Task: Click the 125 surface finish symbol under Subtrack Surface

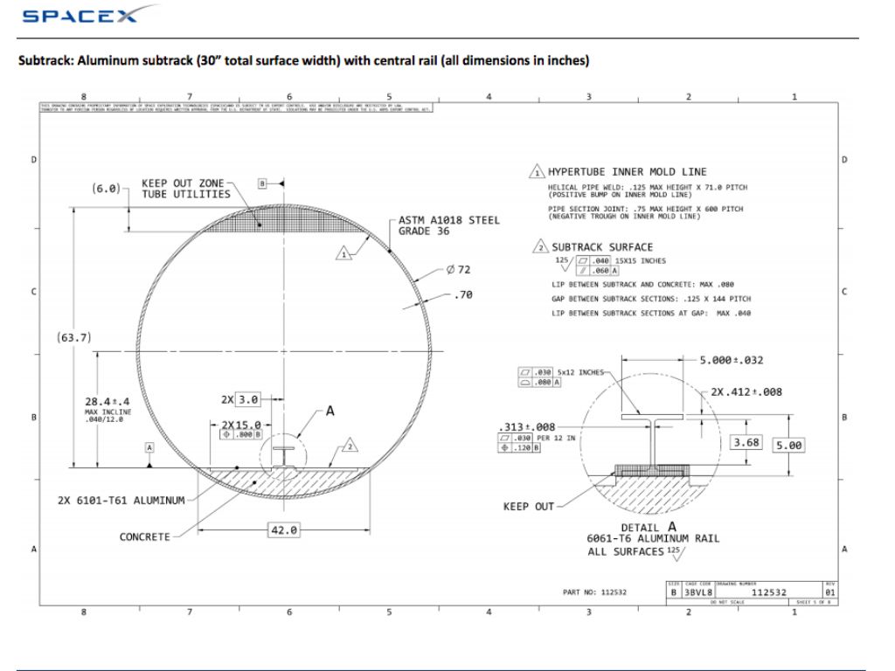Action: click(564, 264)
